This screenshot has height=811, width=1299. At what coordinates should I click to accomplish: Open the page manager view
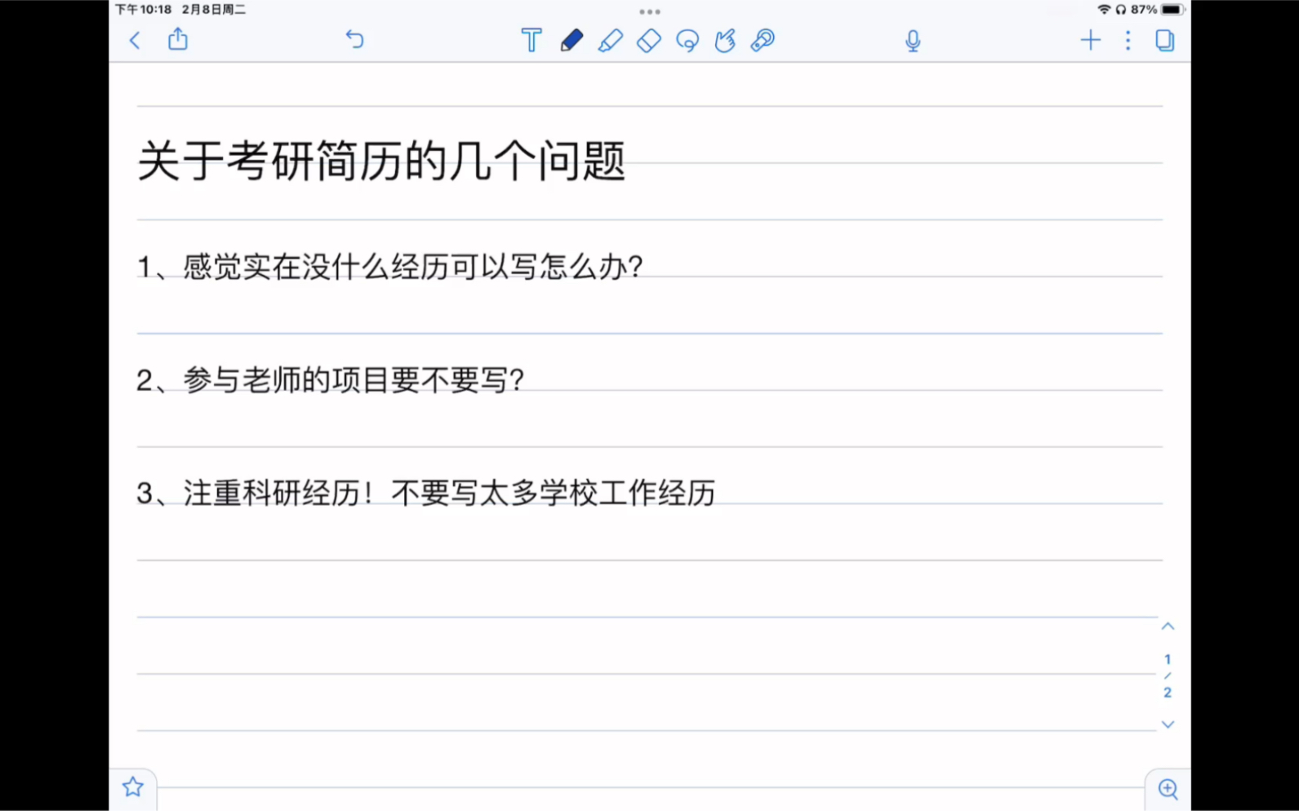point(1165,40)
